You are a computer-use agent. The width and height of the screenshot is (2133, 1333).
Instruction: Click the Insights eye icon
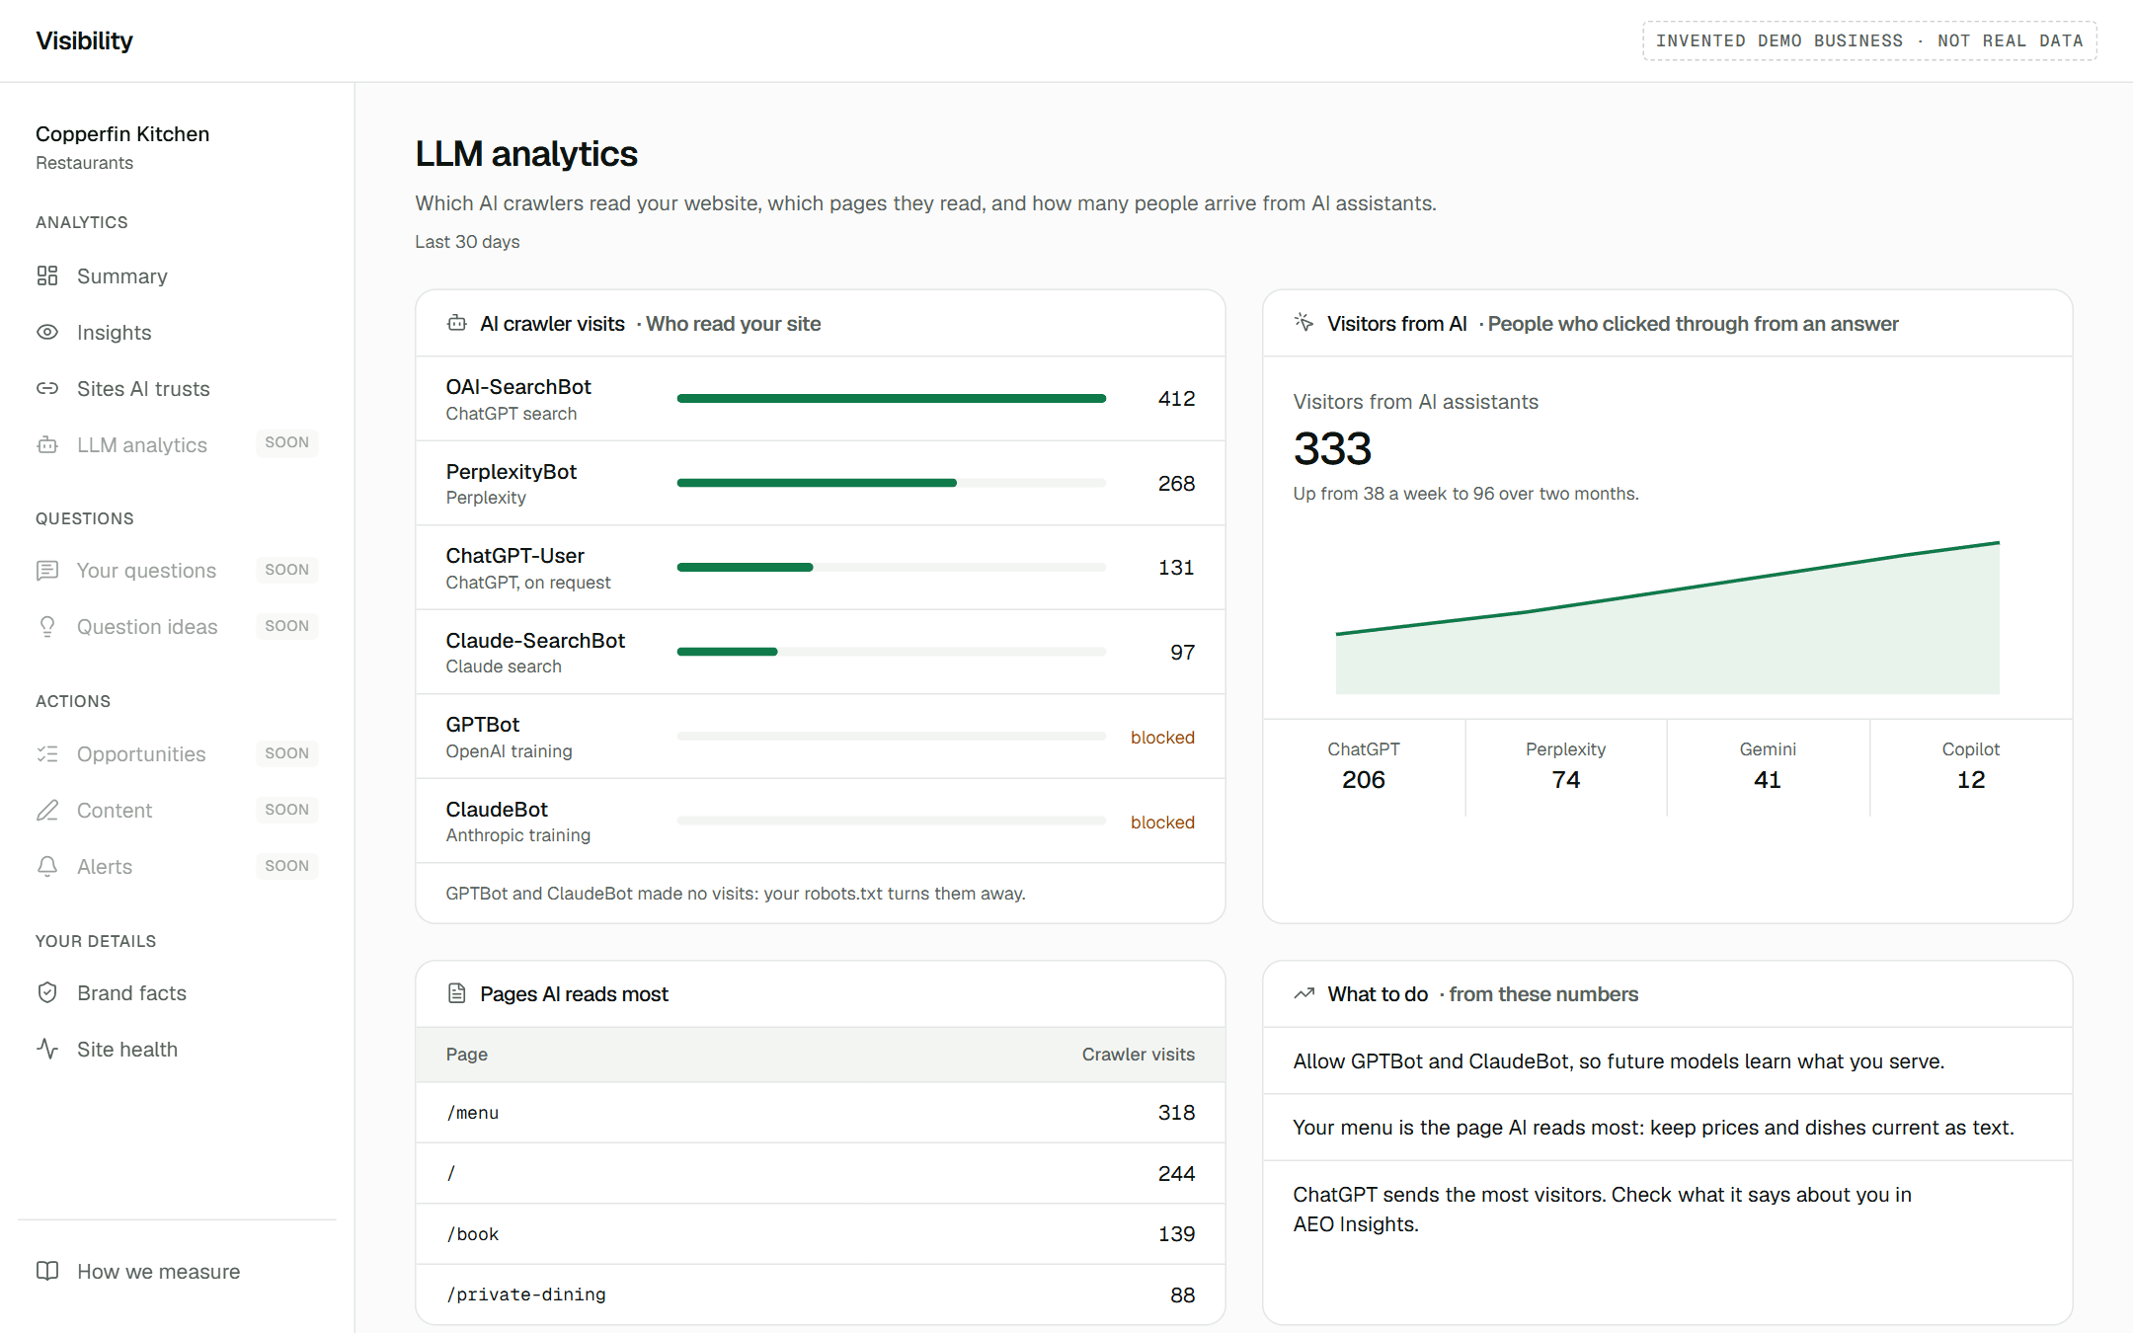point(47,332)
